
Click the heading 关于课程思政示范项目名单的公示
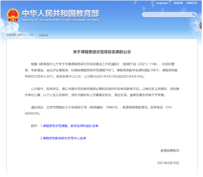(102, 52)
